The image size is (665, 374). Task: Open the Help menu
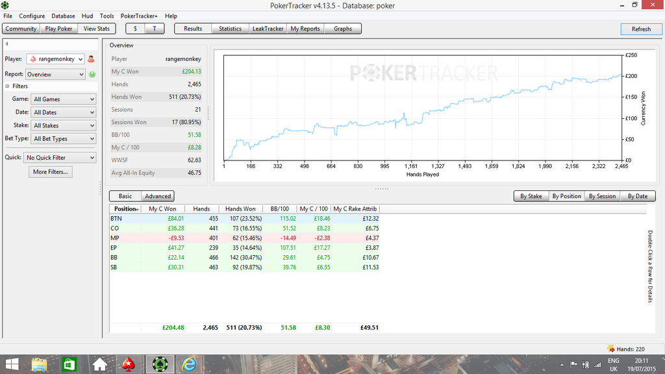point(171,16)
